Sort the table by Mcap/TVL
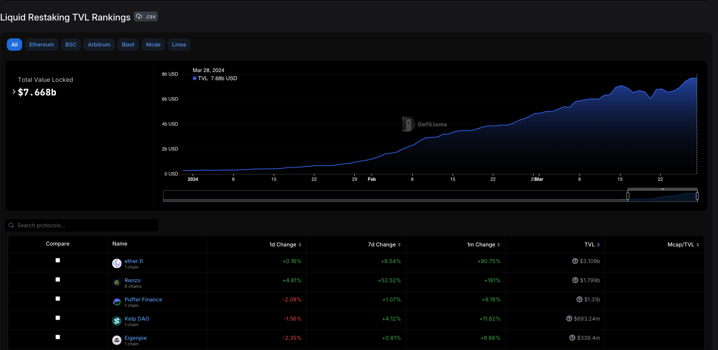718x350 pixels. click(683, 245)
